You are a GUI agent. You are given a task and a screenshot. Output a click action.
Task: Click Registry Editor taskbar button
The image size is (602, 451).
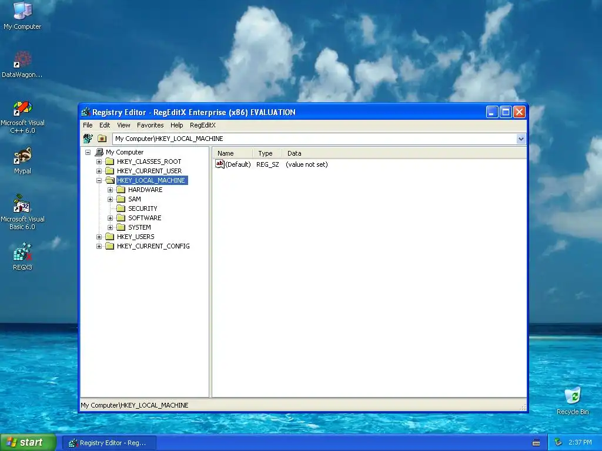point(109,443)
